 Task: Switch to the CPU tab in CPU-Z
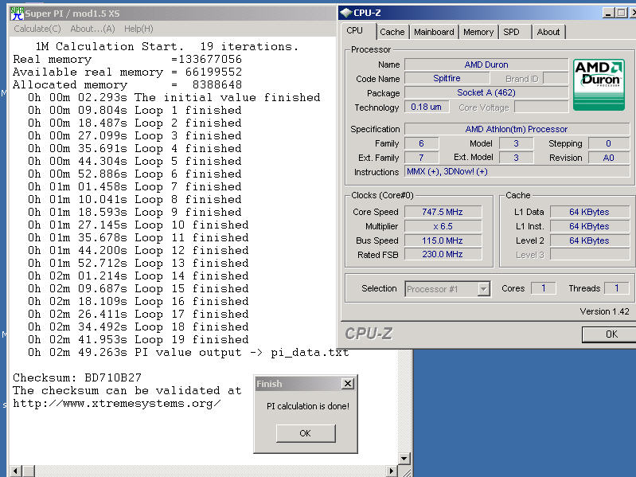pyautogui.click(x=354, y=31)
